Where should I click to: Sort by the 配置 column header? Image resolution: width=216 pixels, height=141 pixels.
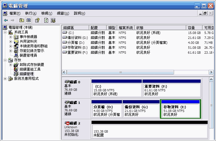(x=98, y=28)
